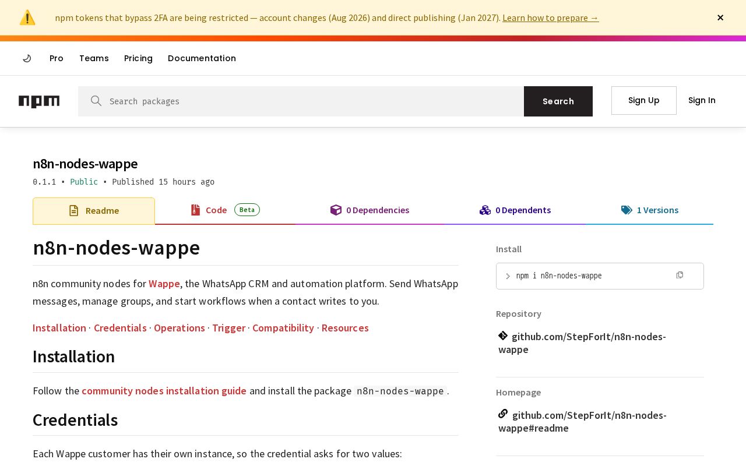746x466 pixels.
Task: Click the 'Published 15 hours ago' text
Action: click(163, 182)
